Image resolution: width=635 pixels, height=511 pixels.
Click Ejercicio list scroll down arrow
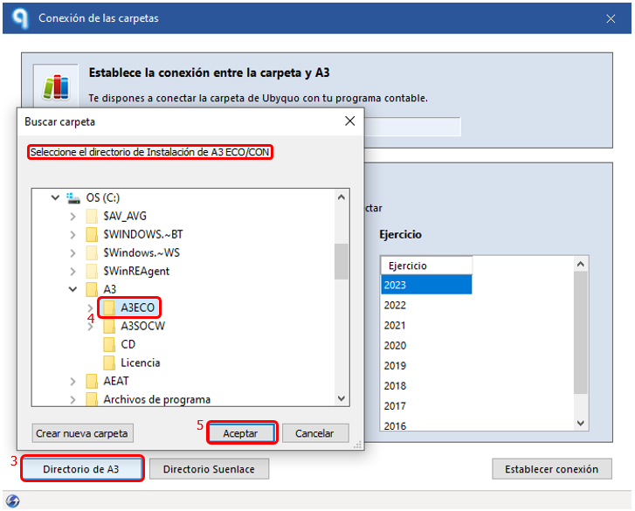(x=581, y=423)
